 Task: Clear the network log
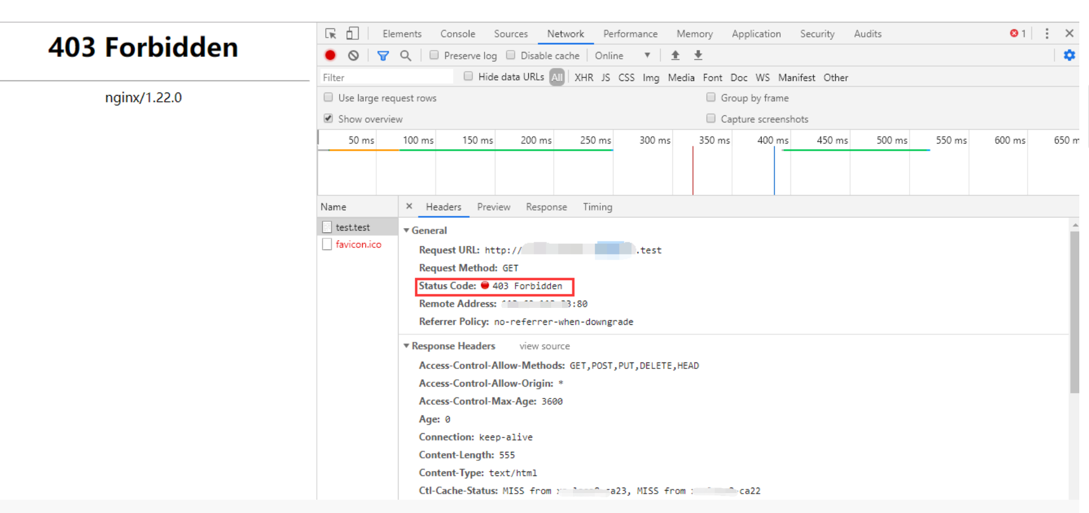point(354,56)
